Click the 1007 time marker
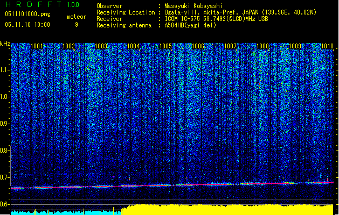This screenshot has height=215, width=339. click(231, 46)
